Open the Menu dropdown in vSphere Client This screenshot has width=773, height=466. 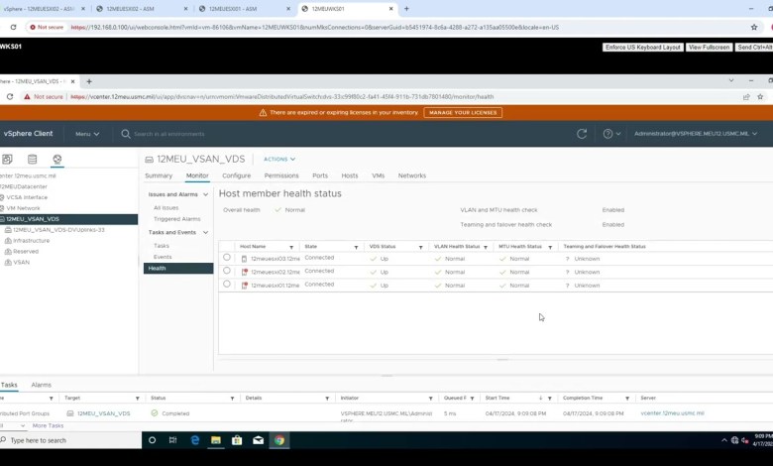coord(87,134)
